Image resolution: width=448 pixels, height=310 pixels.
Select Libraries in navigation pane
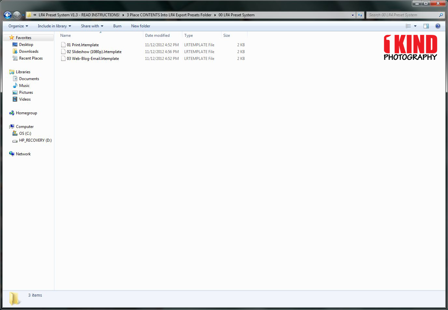pyautogui.click(x=23, y=72)
